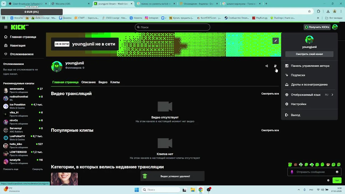Click Windows taskbar search box
This screenshot has height=194, width=345.
pyautogui.click(x=161, y=190)
